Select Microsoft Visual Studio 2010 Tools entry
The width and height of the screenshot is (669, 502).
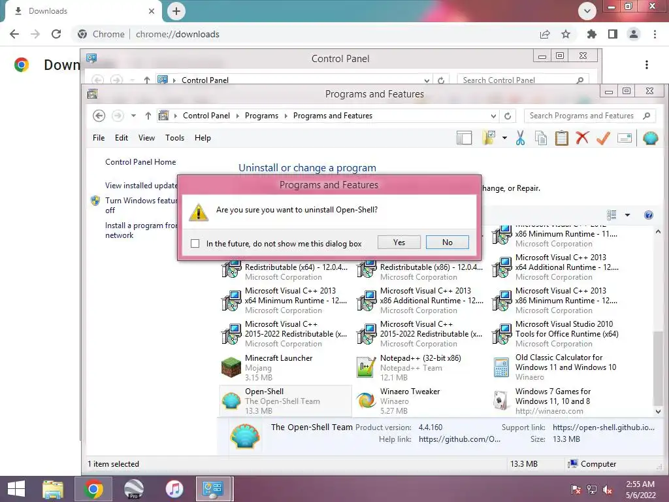tap(555, 334)
